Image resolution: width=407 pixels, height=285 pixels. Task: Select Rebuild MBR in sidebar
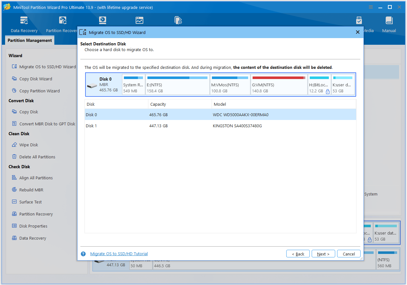[31, 190]
